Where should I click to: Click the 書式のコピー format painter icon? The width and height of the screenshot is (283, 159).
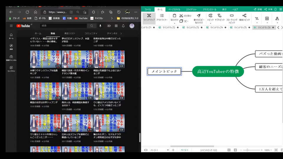[199, 16]
